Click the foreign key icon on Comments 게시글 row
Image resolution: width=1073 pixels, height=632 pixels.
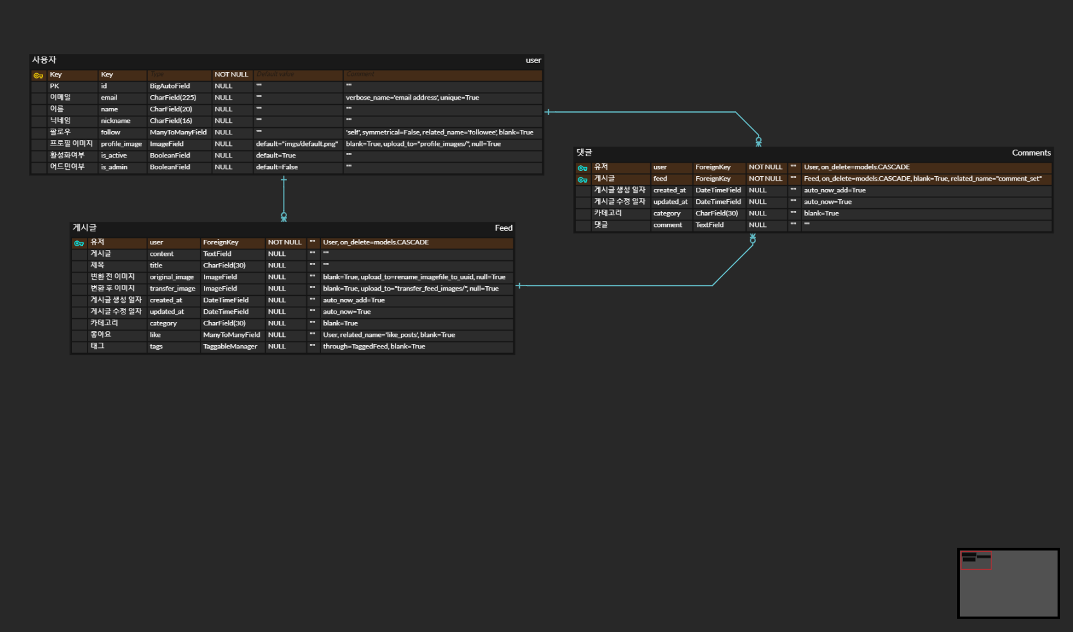click(x=583, y=179)
